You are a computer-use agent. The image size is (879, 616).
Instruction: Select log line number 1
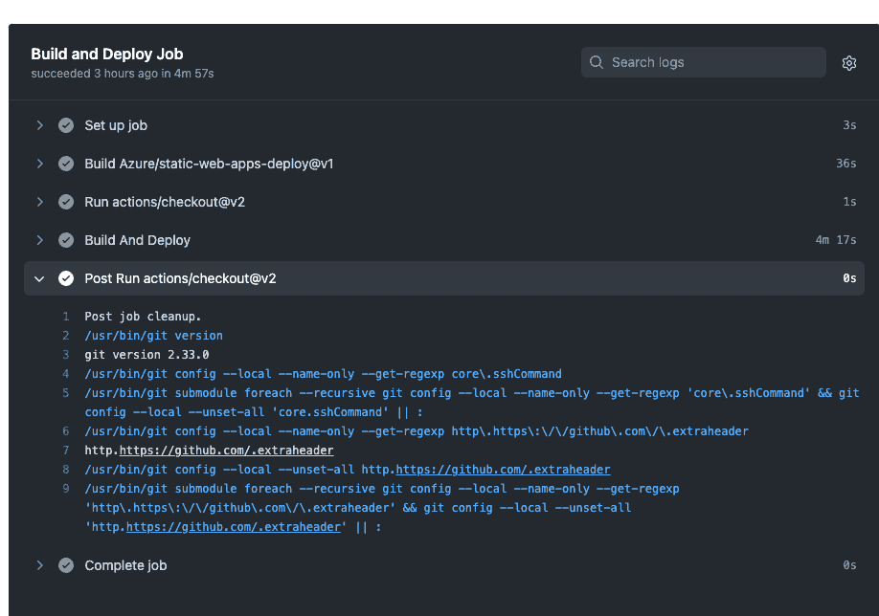[65, 317]
